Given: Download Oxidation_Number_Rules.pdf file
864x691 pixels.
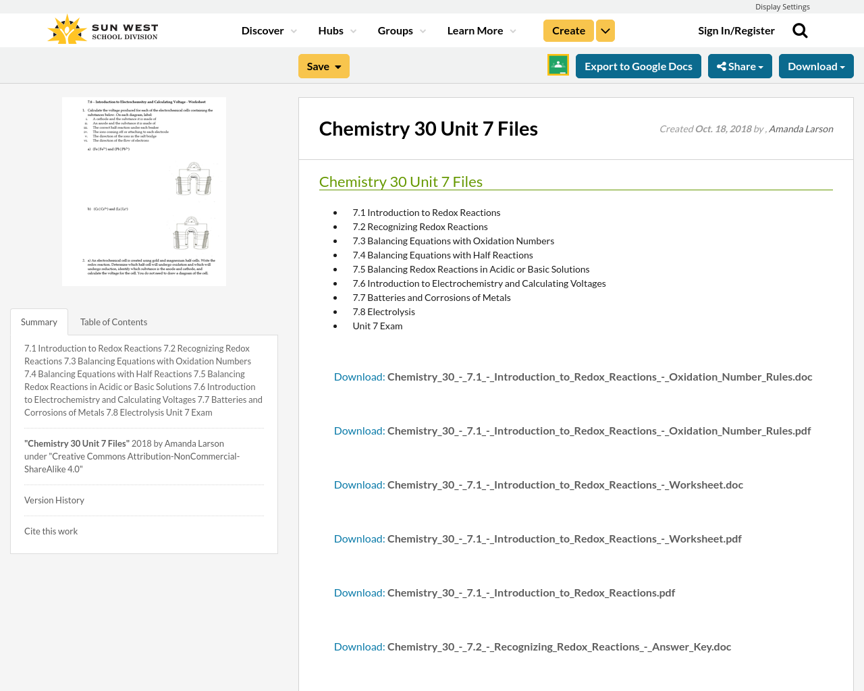Looking at the screenshot, I should [x=572, y=431].
